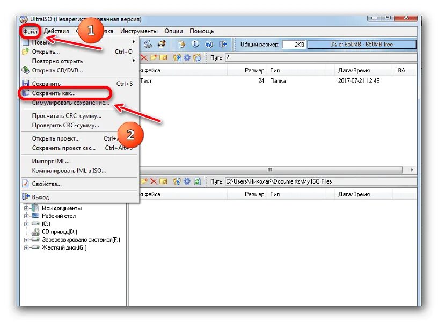This screenshot has width=438, height=322.
Task: Click the red X delete icon in the lower pane toolbar
Action: coord(154,181)
